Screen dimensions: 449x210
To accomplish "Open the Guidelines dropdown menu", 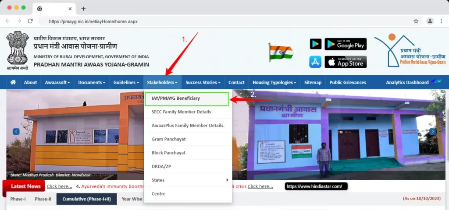I will click(x=126, y=82).
